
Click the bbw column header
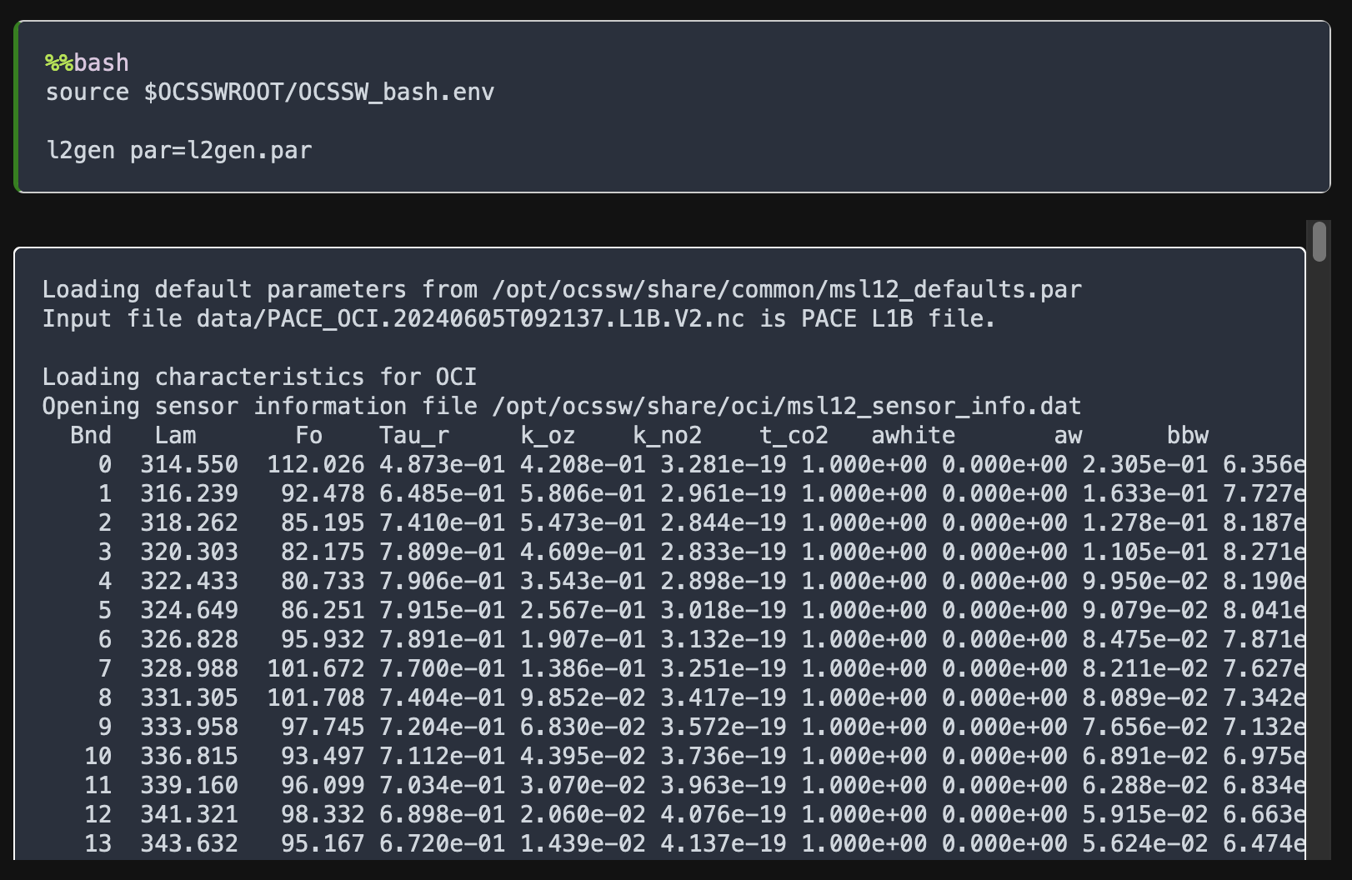point(1187,435)
